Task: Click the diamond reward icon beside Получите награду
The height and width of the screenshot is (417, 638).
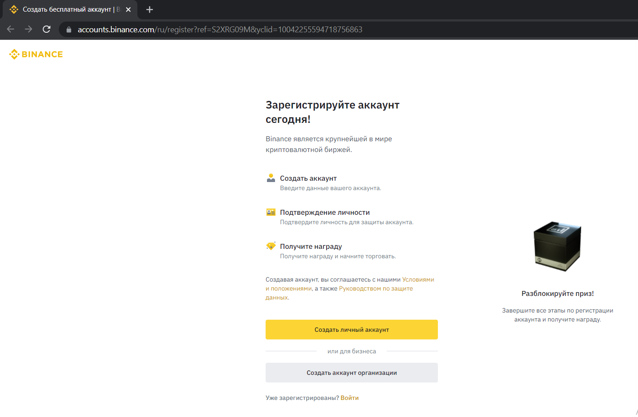Action: (x=271, y=246)
